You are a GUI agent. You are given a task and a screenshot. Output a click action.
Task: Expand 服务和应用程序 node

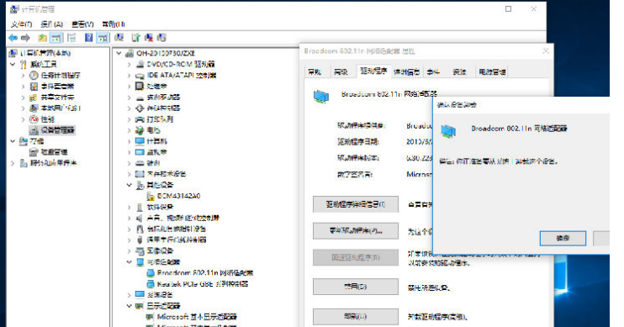click(x=13, y=163)
